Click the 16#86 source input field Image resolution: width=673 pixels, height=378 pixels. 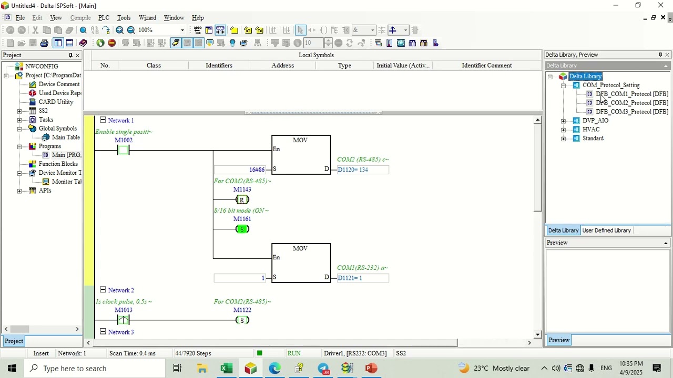pyautogui.click(x=240, y=170)
